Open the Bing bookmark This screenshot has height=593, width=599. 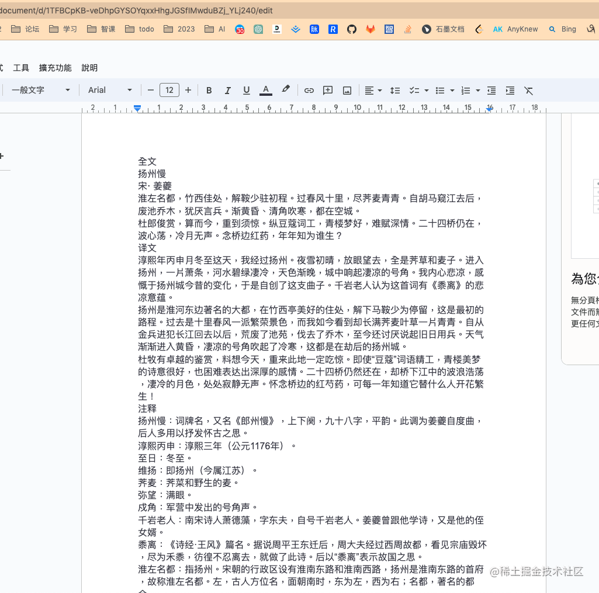coord(562,29)
